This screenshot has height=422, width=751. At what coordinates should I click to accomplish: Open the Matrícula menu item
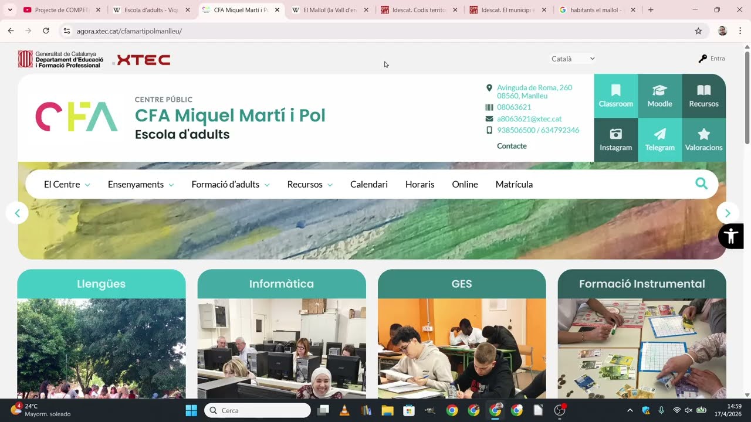tap(514, 184)
